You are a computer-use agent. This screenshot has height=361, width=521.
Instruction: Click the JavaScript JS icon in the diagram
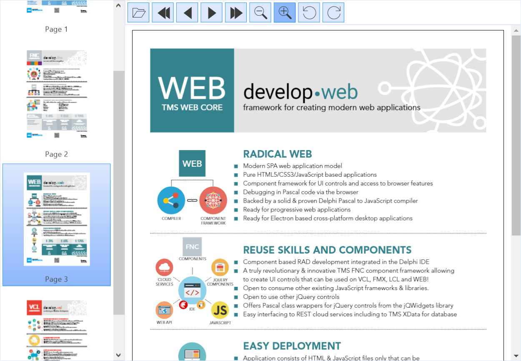pyautogui.click(x=220, y=311)
